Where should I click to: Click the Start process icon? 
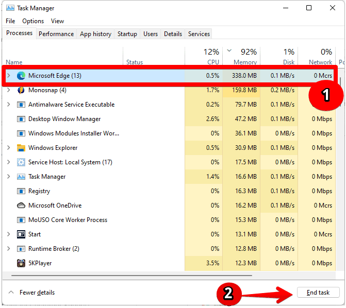point(21,234)
